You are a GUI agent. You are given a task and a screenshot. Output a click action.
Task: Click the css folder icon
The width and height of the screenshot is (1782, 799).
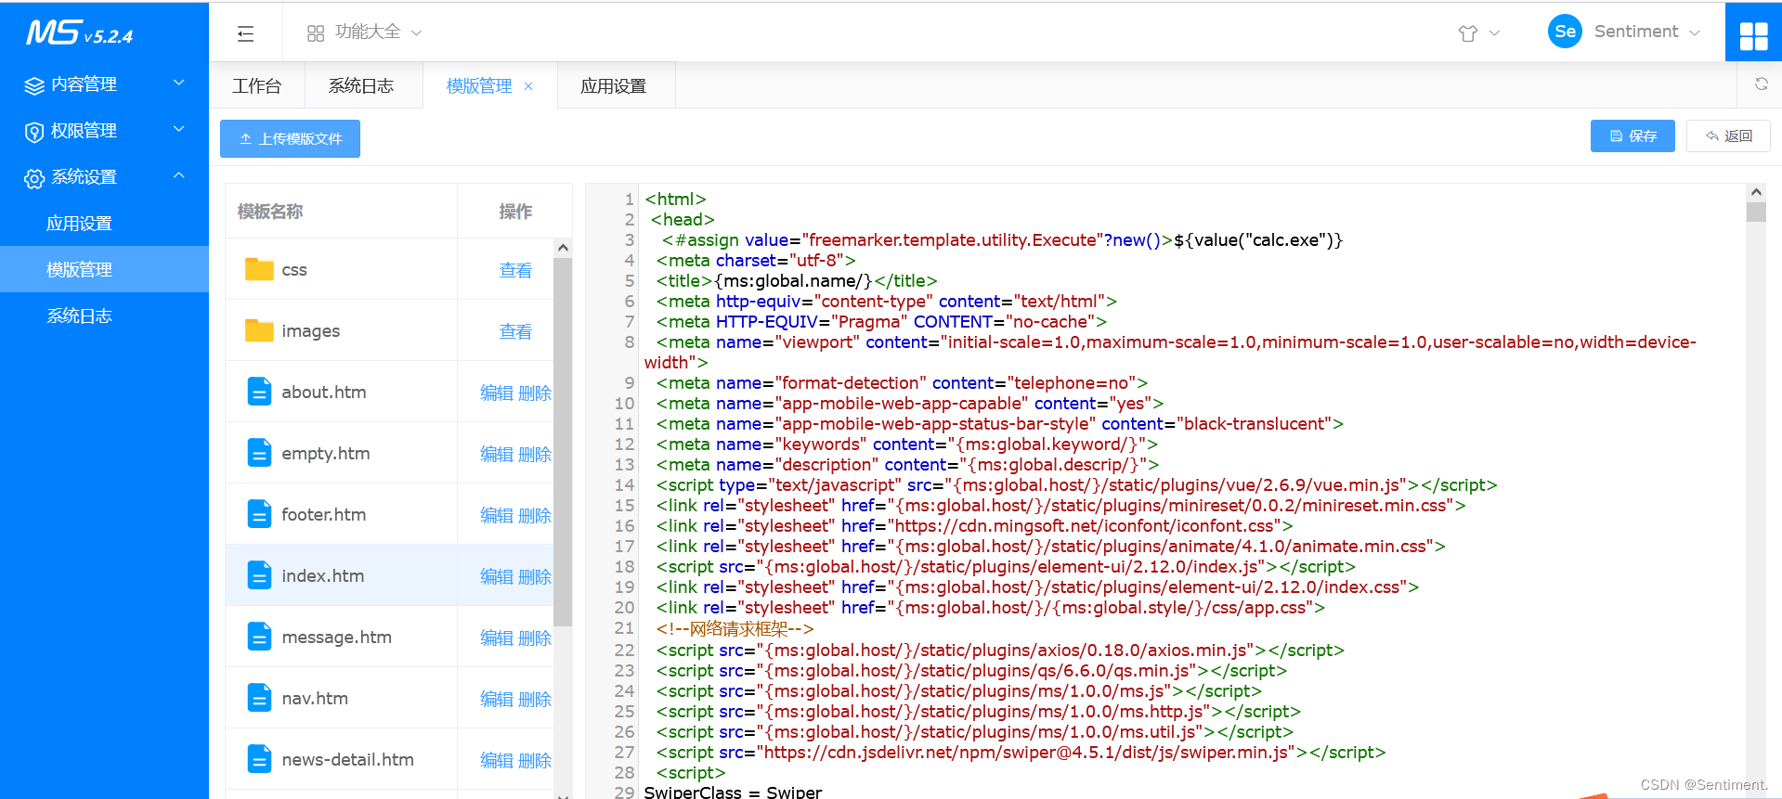(259, 269)
